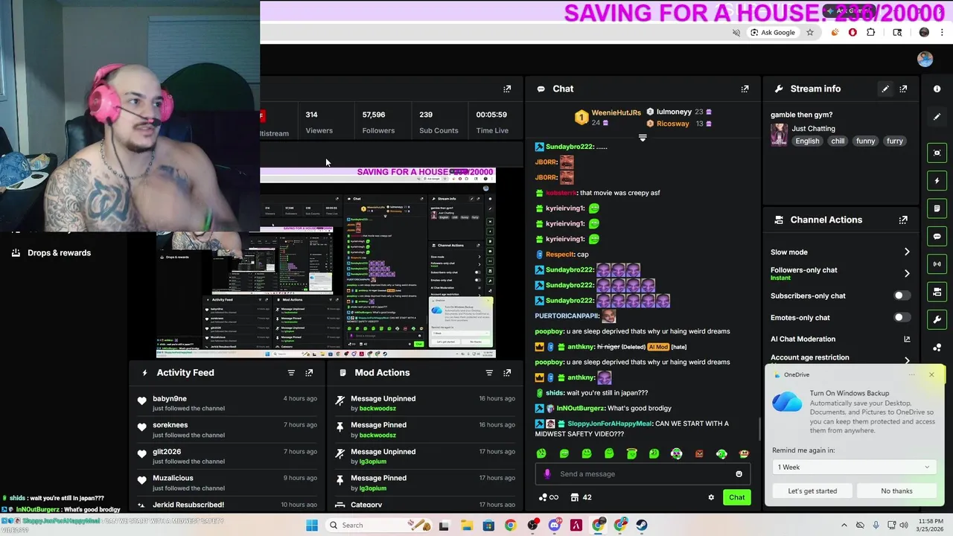Open the user avatar menu on dashboard
Image resolution: width=953 pixels, height=536 pixels.
[925, 60]
